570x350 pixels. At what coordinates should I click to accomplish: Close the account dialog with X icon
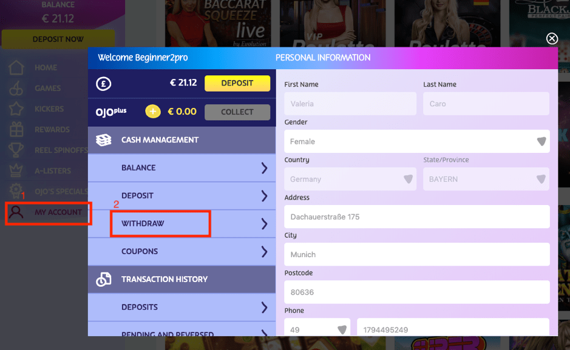coord(552,39)
